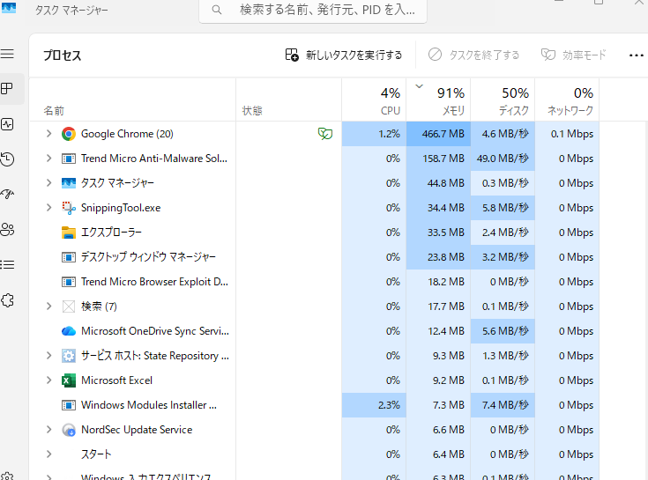The width and height of the screenshot is (648, 480).
Task: Expand the Google Chrome (20) process group
Action: (48, 134)
